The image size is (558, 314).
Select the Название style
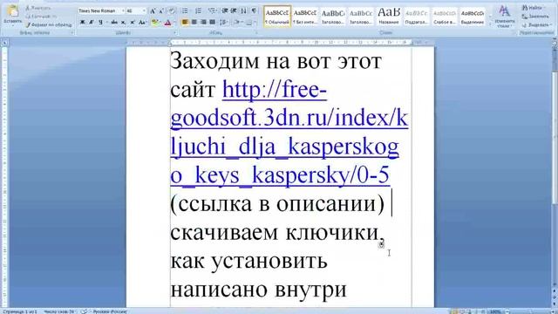coord(389,17)
